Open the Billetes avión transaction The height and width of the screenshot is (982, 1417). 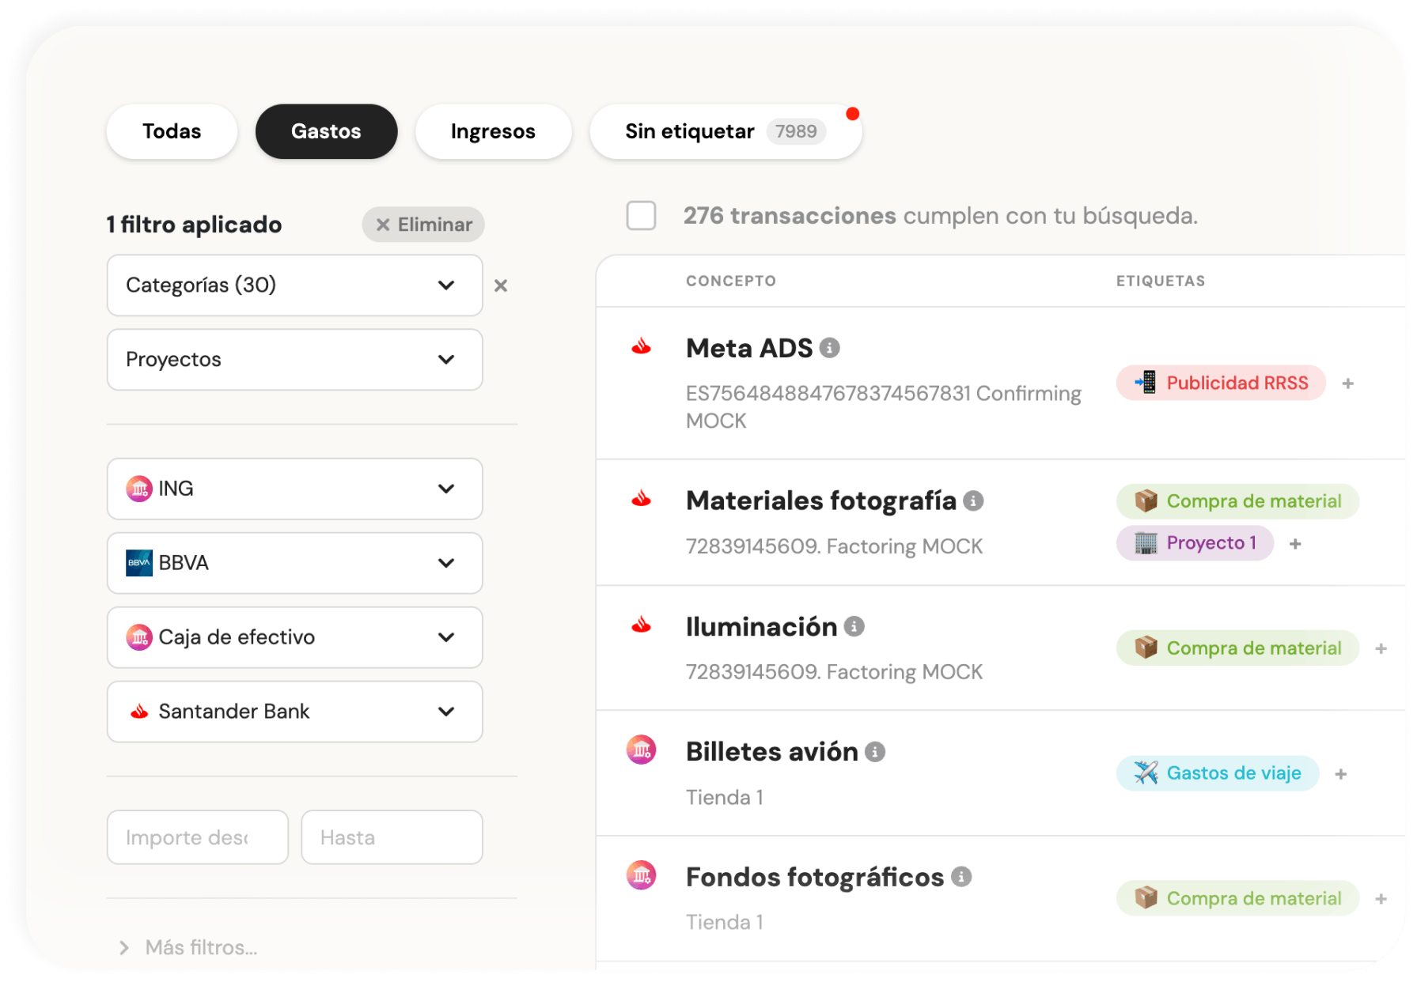[x=772, y=752]
